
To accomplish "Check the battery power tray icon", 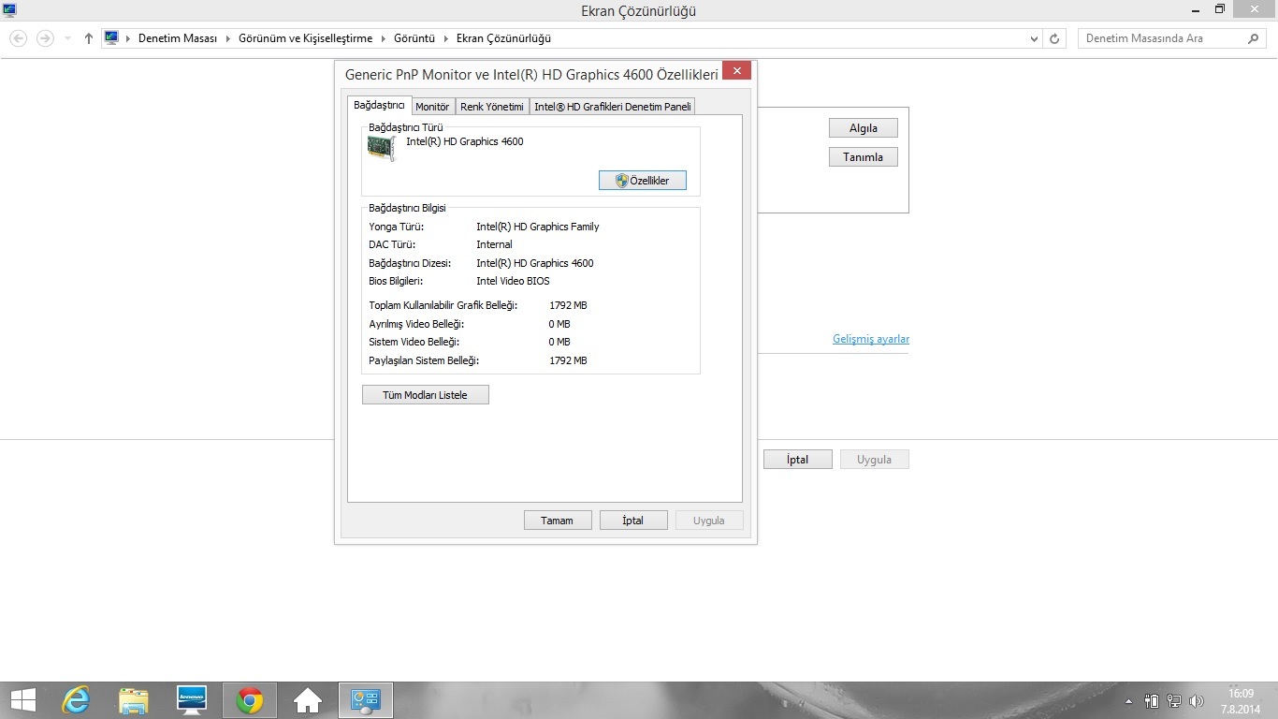I will tap(1152, 701).
